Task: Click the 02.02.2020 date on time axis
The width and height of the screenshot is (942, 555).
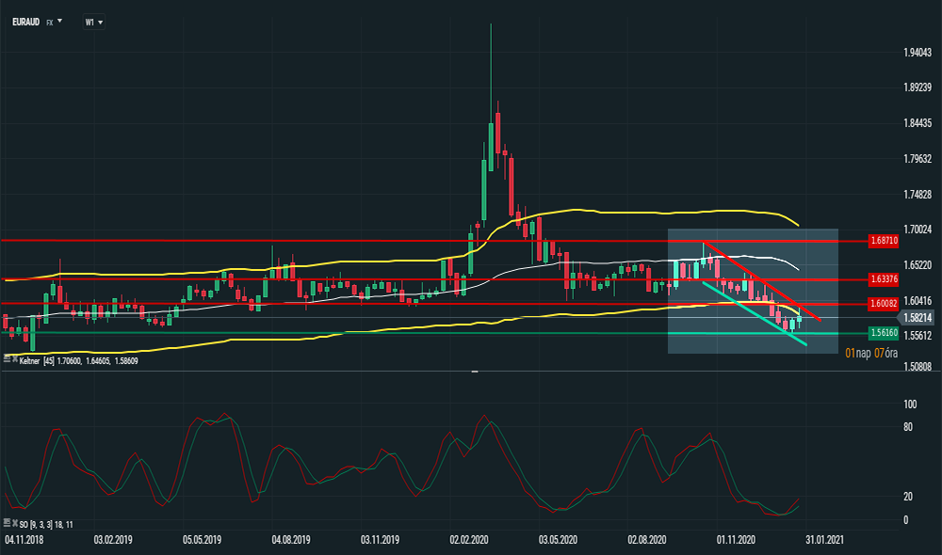Action: click(468, 540)
